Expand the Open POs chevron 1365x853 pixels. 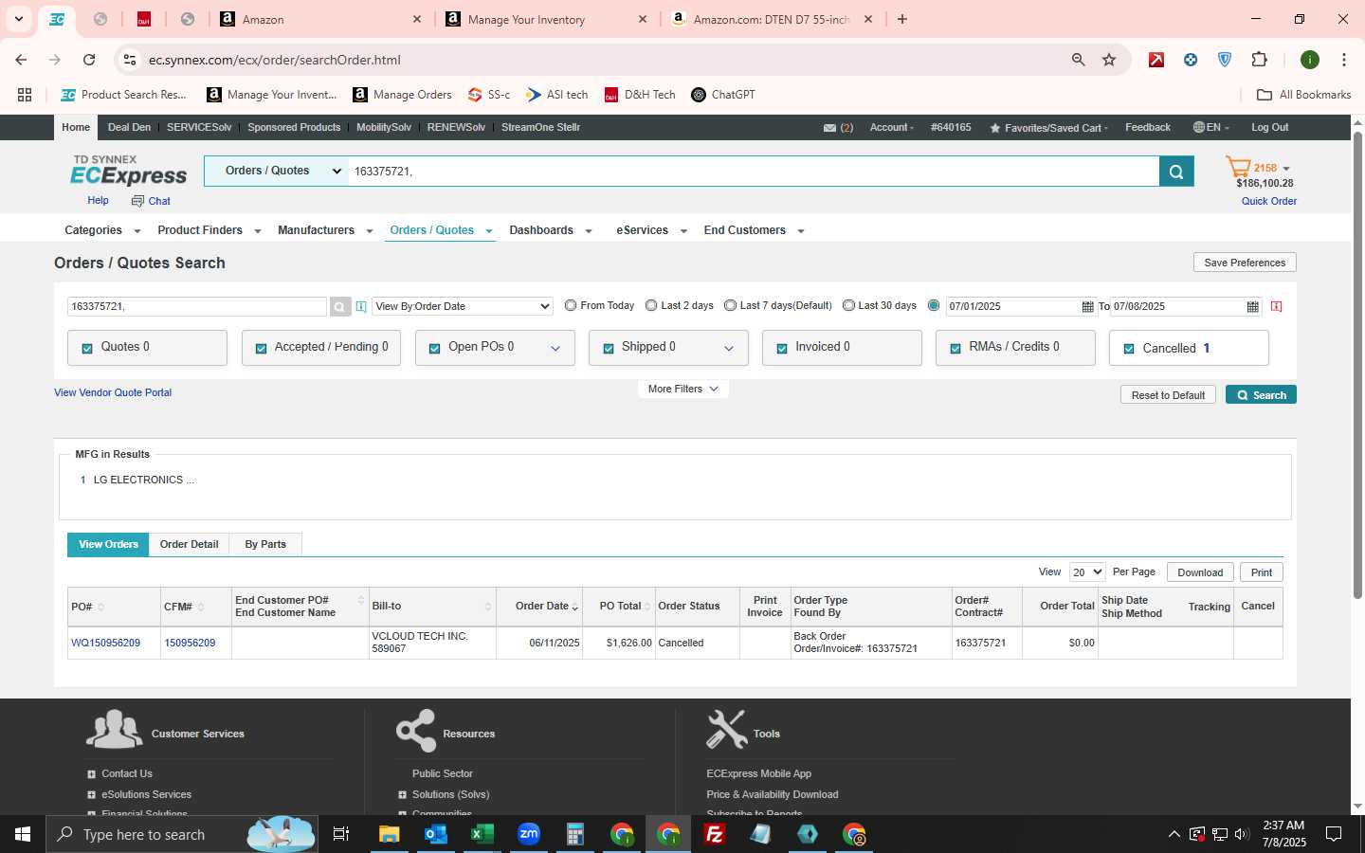[x=555, y=348]
